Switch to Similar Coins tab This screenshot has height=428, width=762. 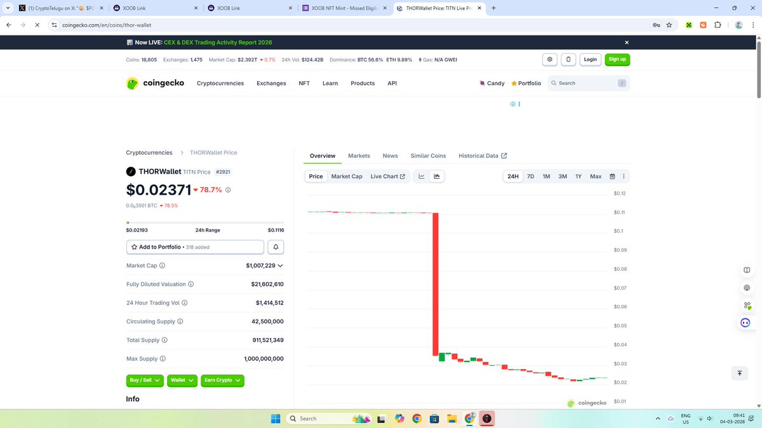(428, 156)
